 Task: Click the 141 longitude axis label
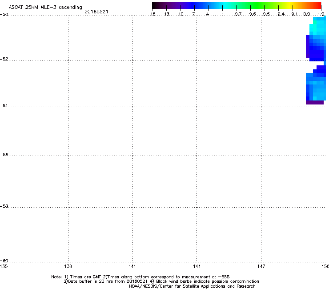(132, 266)
